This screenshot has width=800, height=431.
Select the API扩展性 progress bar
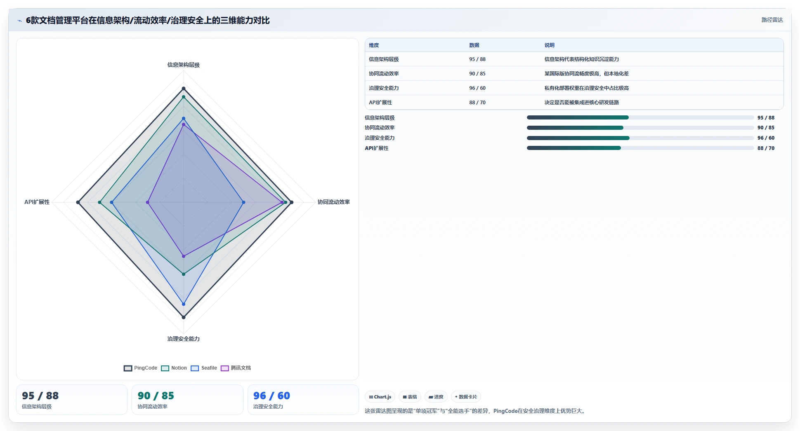(x=640, y=148)
